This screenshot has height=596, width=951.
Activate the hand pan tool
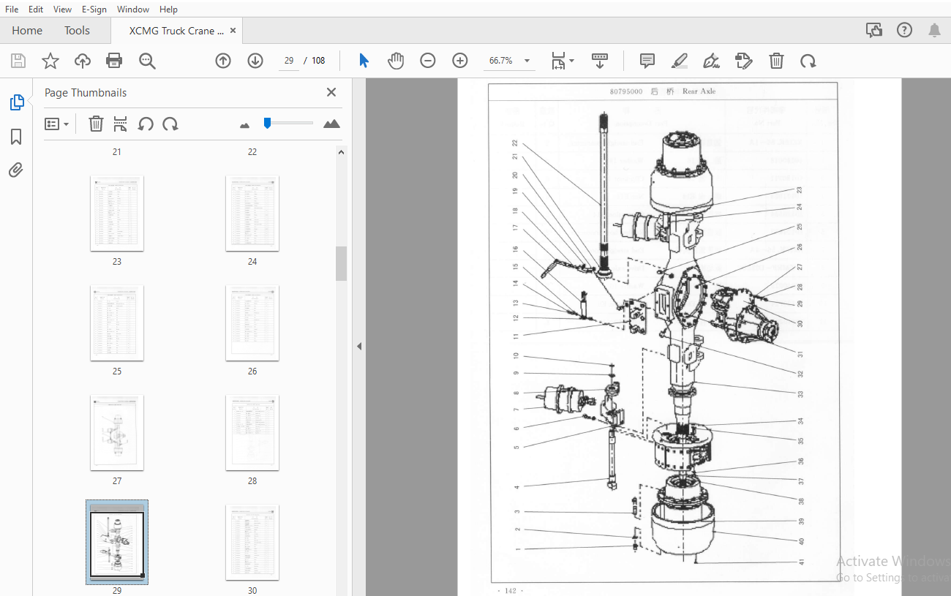pyautogui.click(x=396, y=61)
